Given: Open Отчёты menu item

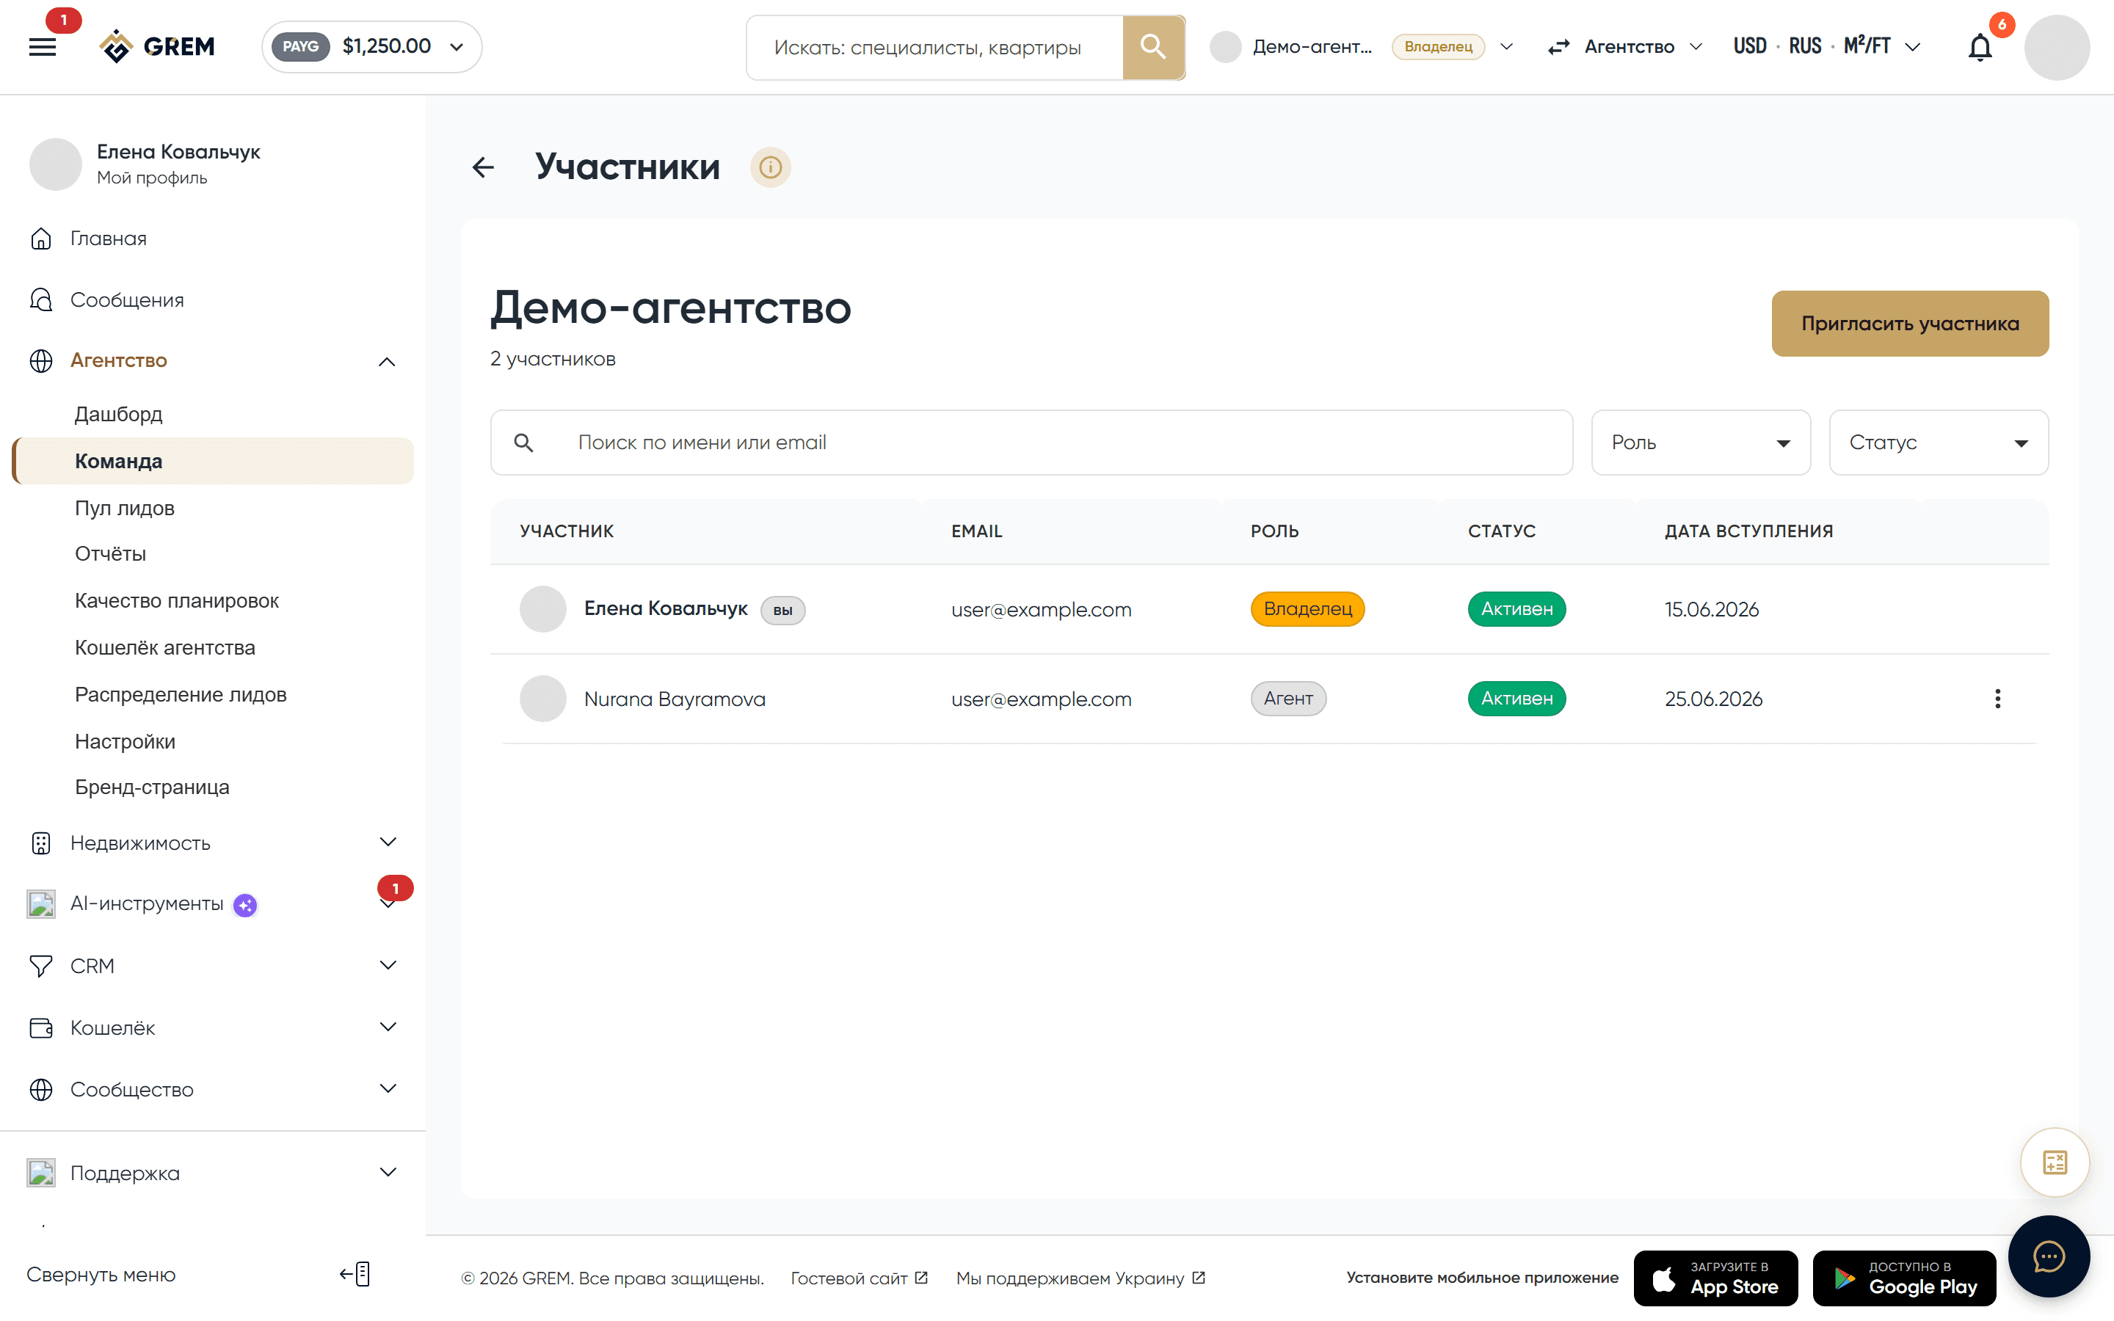Looking at the screenshot, I should pyautogui.click(x=111, y=554).
